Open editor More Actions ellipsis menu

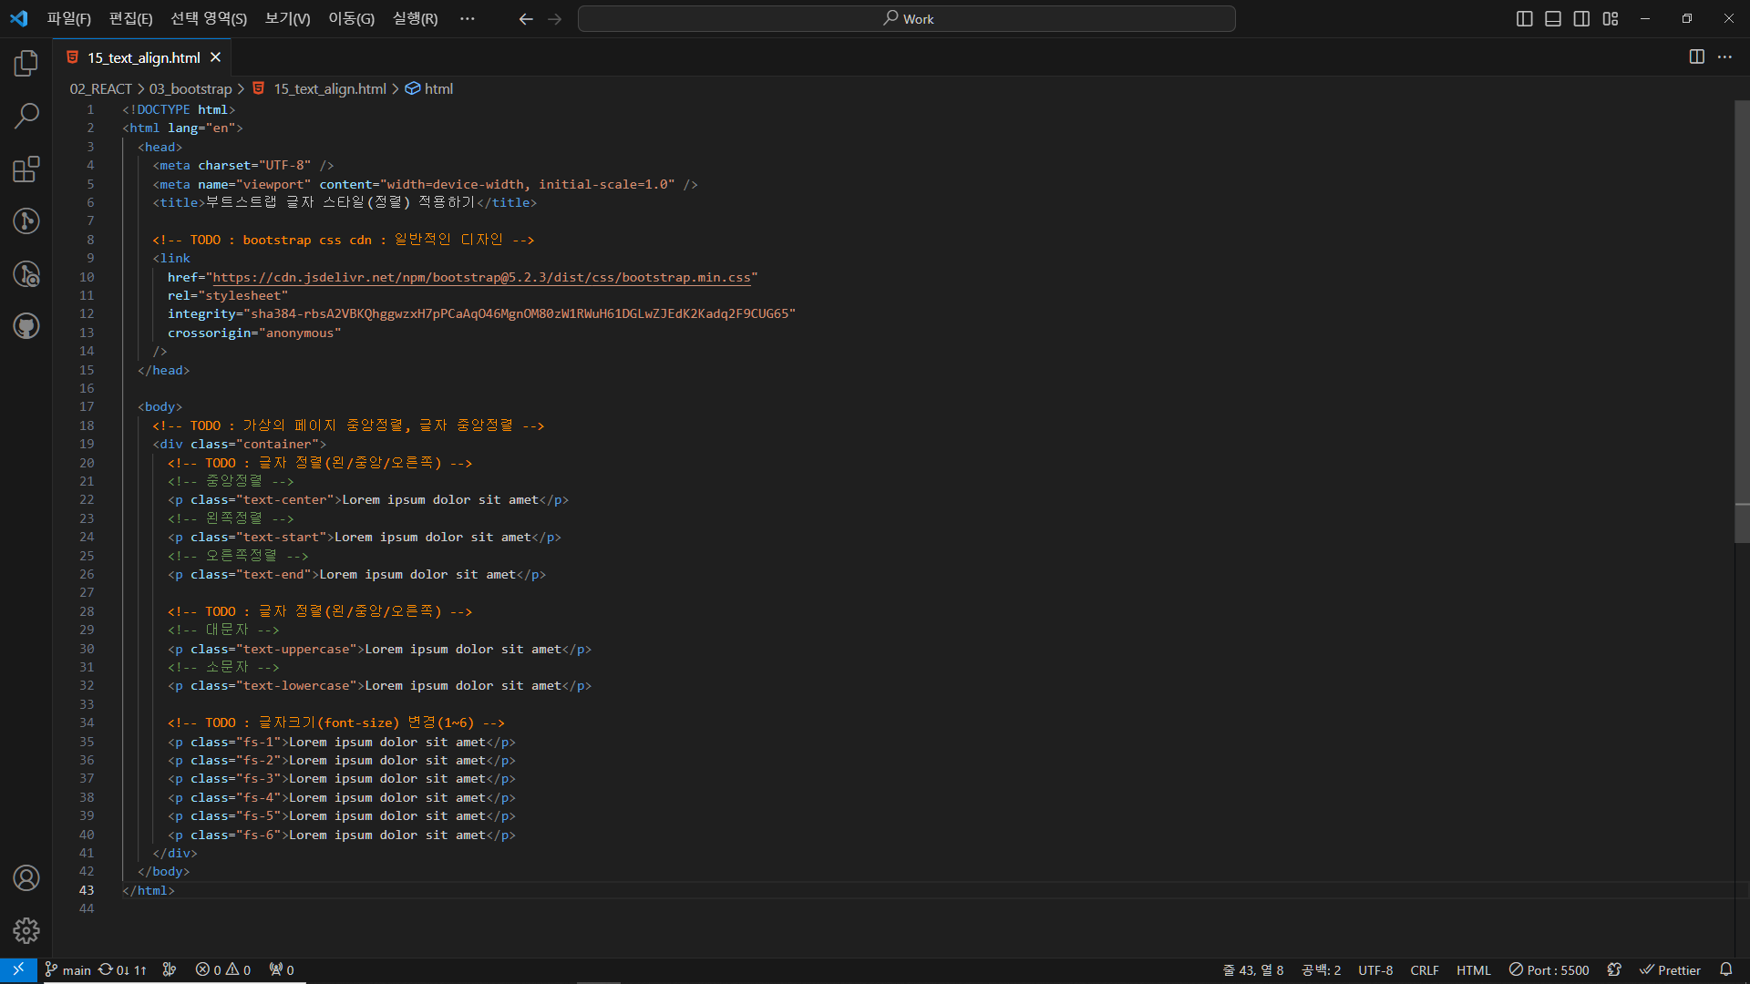click(x=1724, y=57)
